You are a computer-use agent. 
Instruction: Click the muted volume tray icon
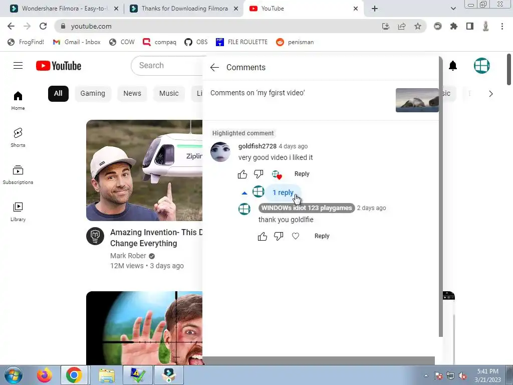462,375
